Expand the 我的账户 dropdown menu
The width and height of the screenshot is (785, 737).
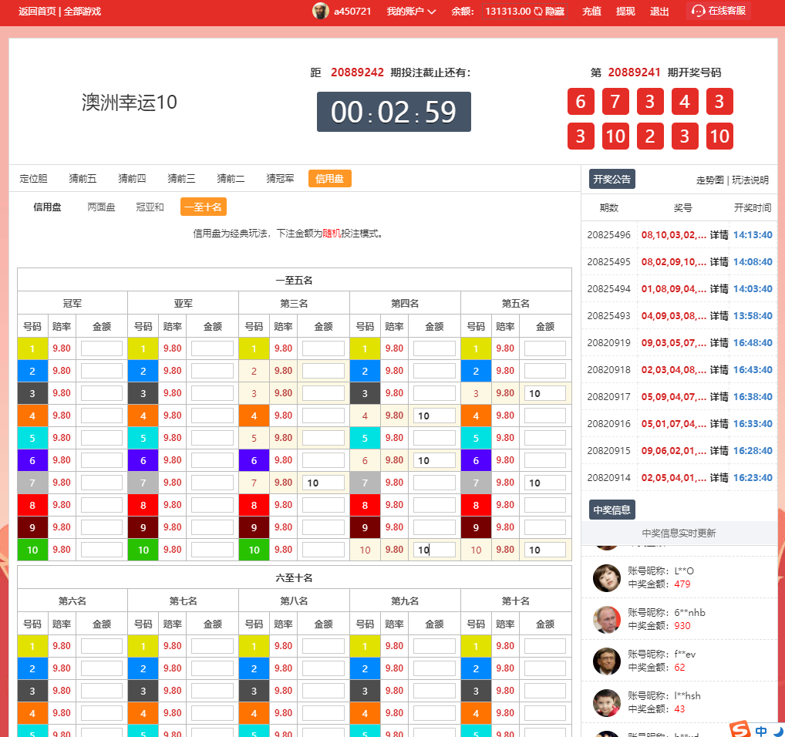[411, 12]
